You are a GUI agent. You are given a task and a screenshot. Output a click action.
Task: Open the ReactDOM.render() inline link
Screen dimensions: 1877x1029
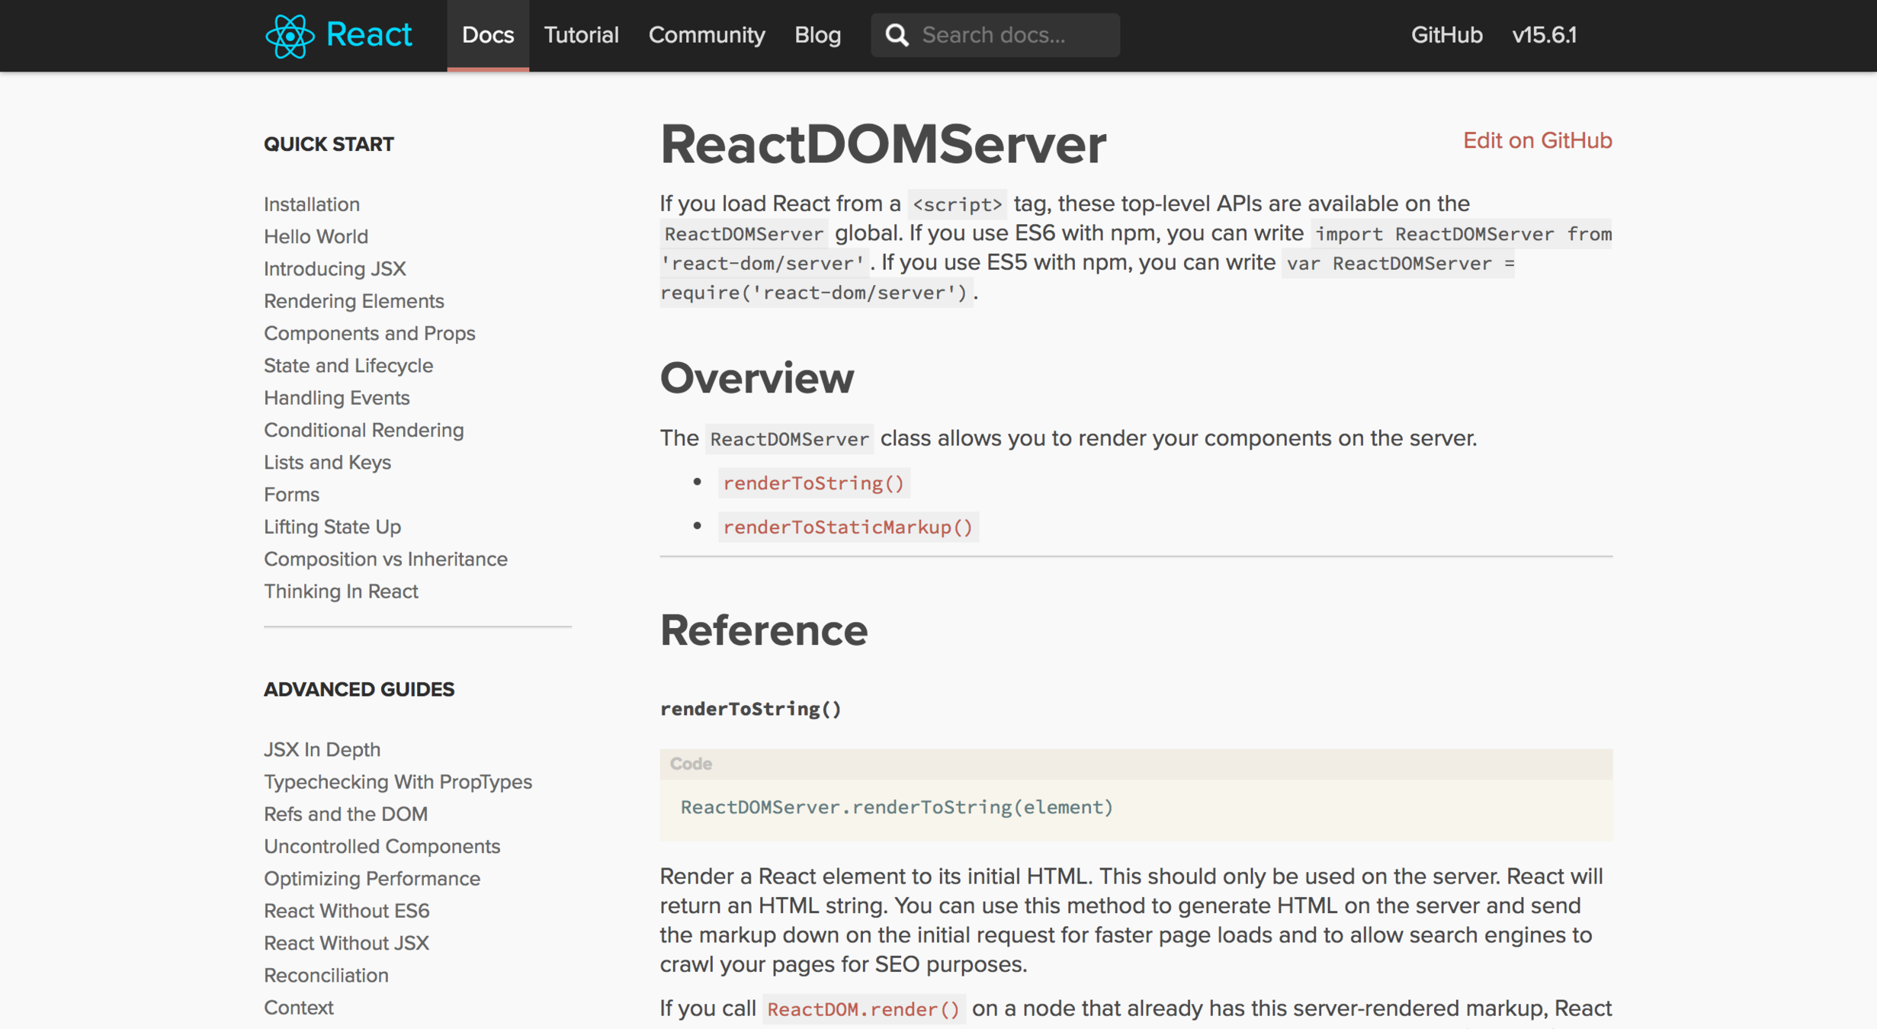point(863,1009)
